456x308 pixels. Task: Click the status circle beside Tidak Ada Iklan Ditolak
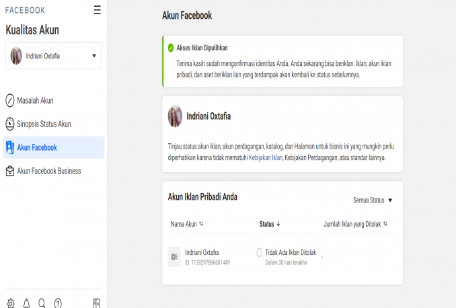[x=260, y=252]
